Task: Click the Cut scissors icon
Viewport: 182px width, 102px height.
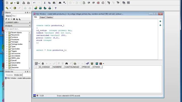Action: tap(45, 3)
